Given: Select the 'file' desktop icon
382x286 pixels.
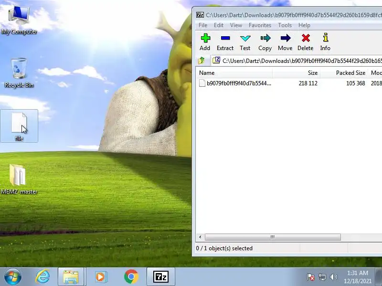Looking at the screenshot, I should 19,126.
